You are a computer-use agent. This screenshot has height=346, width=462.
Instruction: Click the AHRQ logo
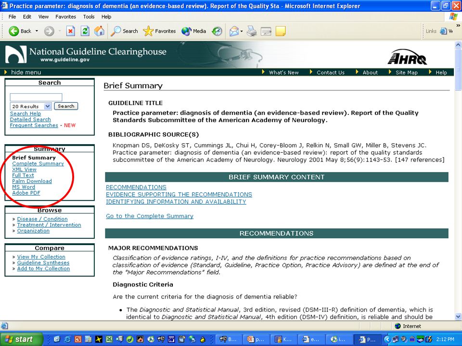408,57
